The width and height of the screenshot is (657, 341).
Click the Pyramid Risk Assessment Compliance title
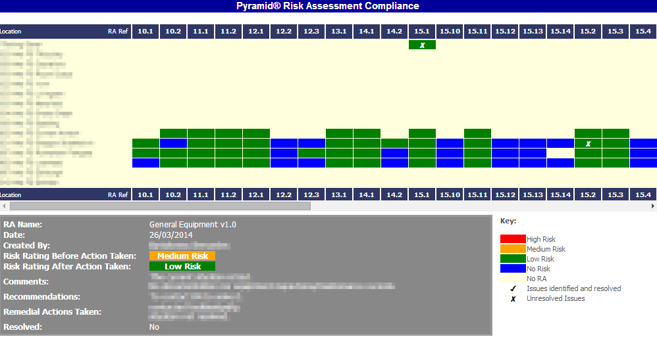click(328, 6)
